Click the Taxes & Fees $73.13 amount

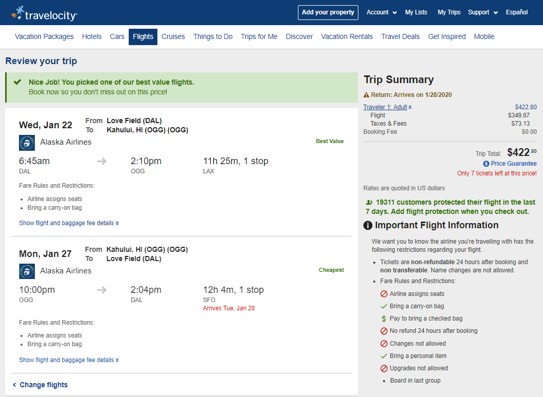click(520, 124)
